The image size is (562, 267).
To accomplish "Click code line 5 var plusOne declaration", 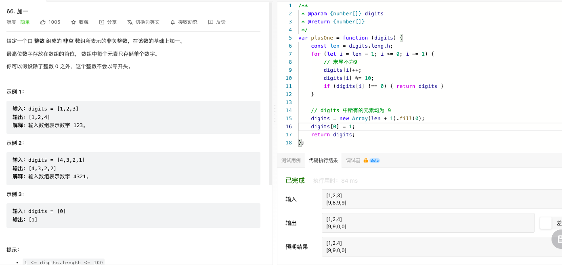I will coord(350,38).
